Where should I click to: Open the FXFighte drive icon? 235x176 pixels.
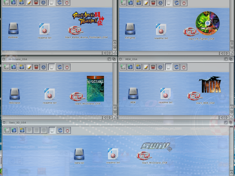point(130,29)
